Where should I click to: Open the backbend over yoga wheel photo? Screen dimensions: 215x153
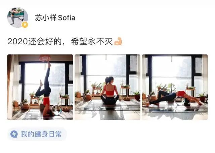pyautogui.click(x=175, y=87)
